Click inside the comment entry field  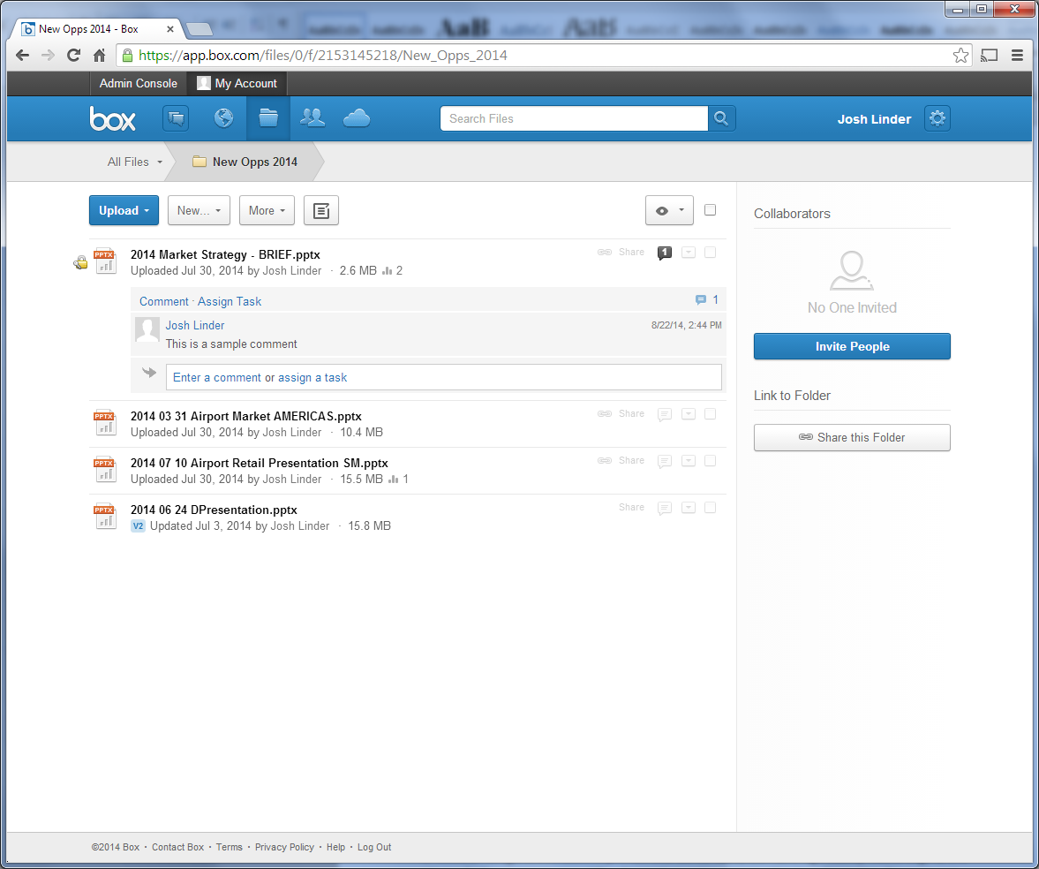point(443,377)
